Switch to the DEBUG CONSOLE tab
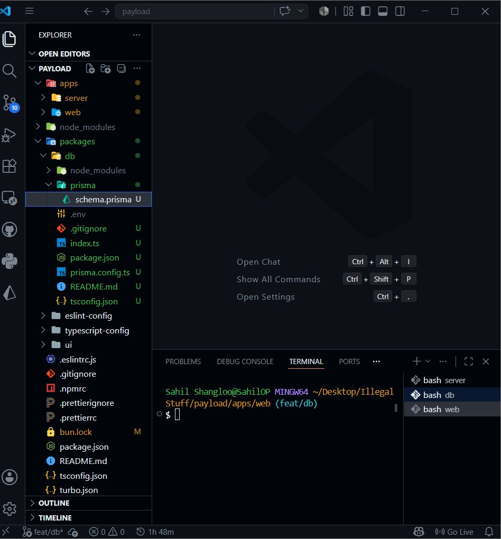 click(x=245, y=361)
